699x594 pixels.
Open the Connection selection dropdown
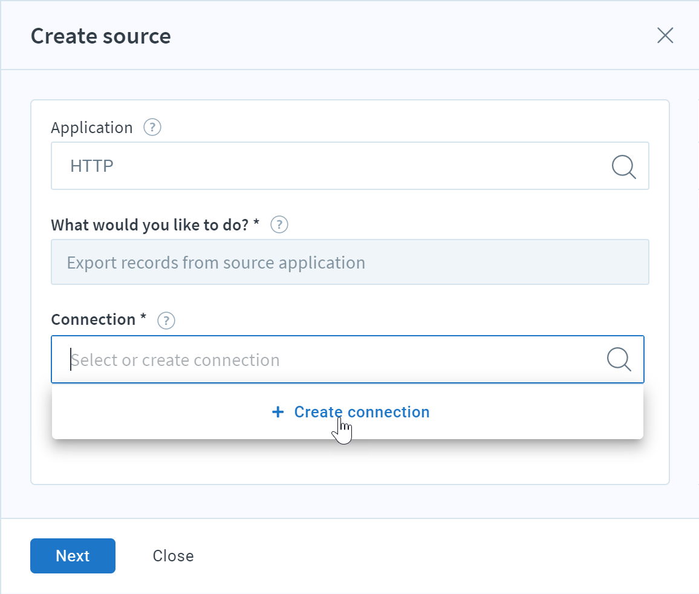(348, 359)
